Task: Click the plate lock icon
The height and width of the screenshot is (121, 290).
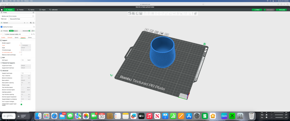Action: pos(161,33)
